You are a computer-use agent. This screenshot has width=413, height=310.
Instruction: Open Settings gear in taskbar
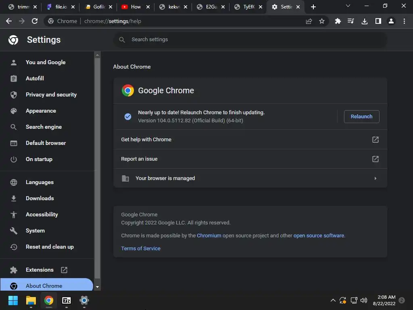click(84, 300)
